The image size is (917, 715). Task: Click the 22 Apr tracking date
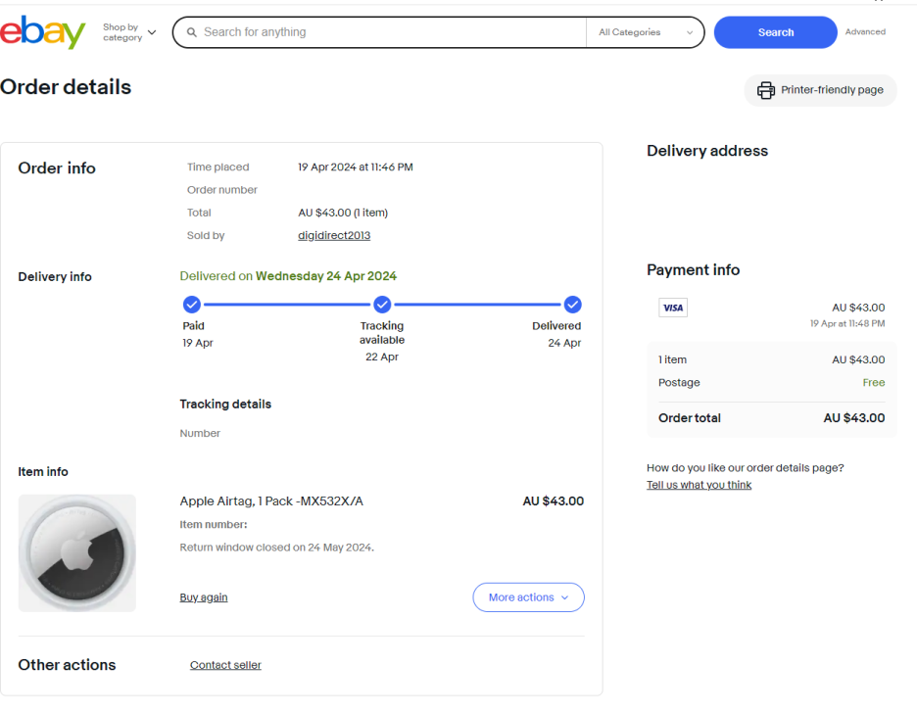tap(382, 357)
